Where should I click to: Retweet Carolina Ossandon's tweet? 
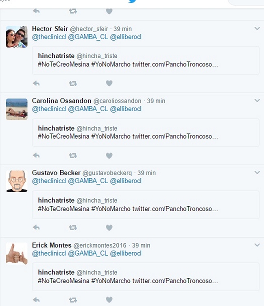73,155
